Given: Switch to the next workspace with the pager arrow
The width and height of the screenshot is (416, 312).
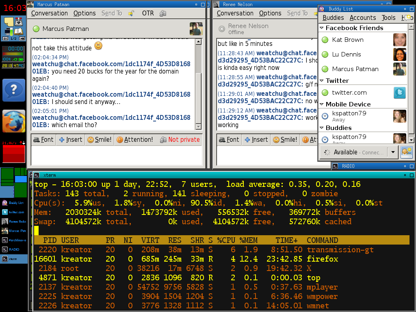Looking at the screenshot, I should pyautogui.click(x=22, y=39).
